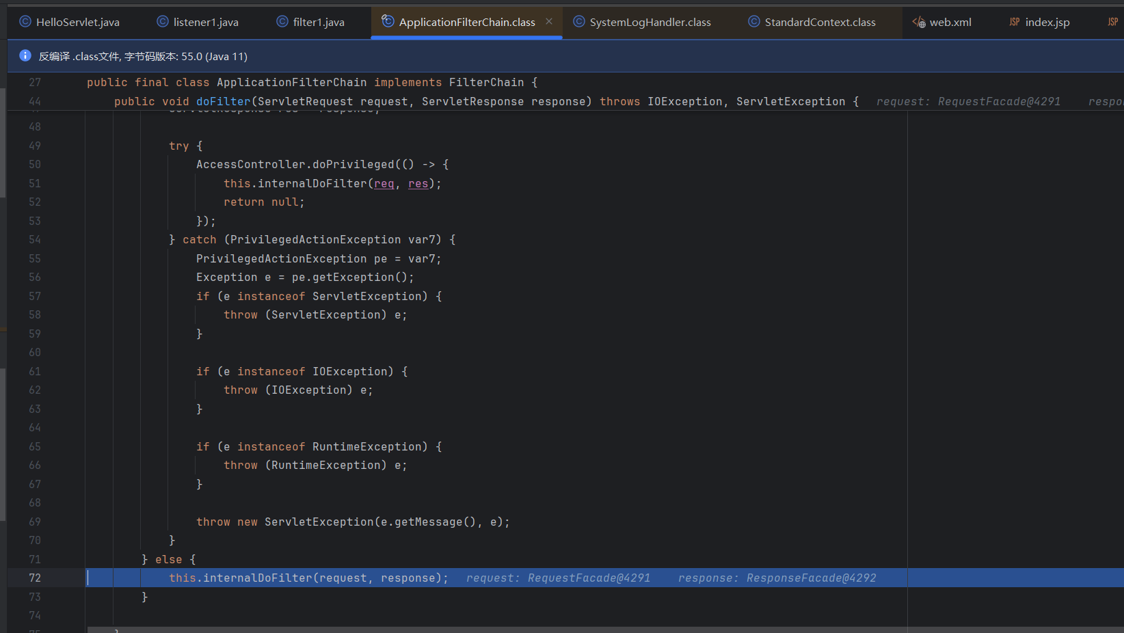Click the class icon on HelloServlet.java tab
The image size is (1124, 633).
click(25, 22)
